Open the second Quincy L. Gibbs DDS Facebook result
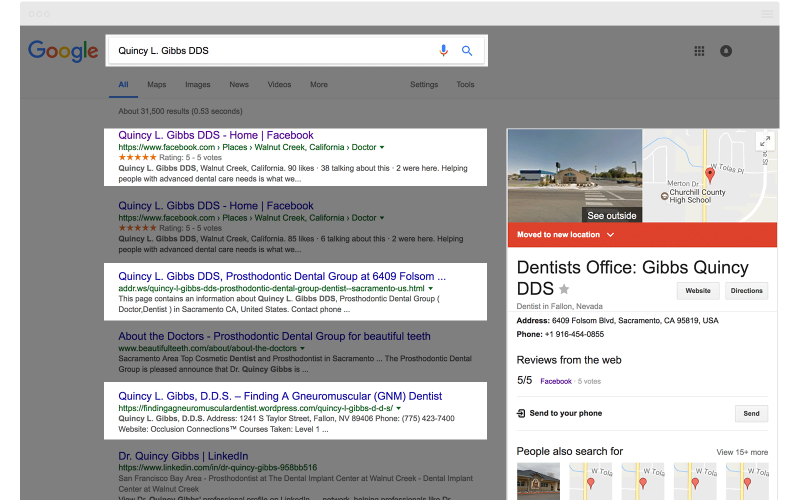 point(216,206)
